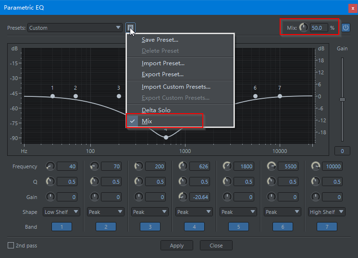Screen dimensions: 358x258
Task: Click the Close button
Action: click(216, 246)
